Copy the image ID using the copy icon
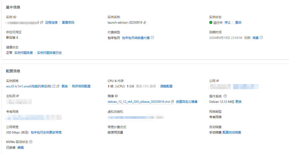 coord(172,102)
